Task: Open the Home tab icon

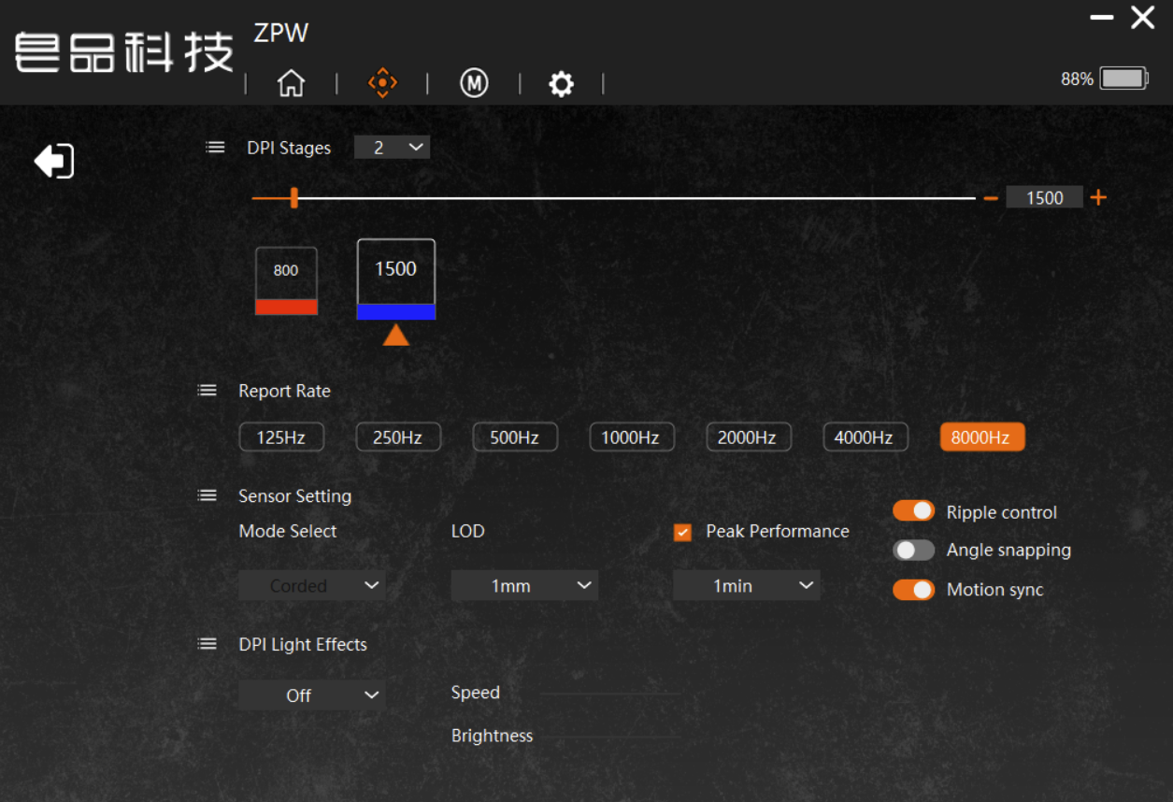Action: pos(291,84)
